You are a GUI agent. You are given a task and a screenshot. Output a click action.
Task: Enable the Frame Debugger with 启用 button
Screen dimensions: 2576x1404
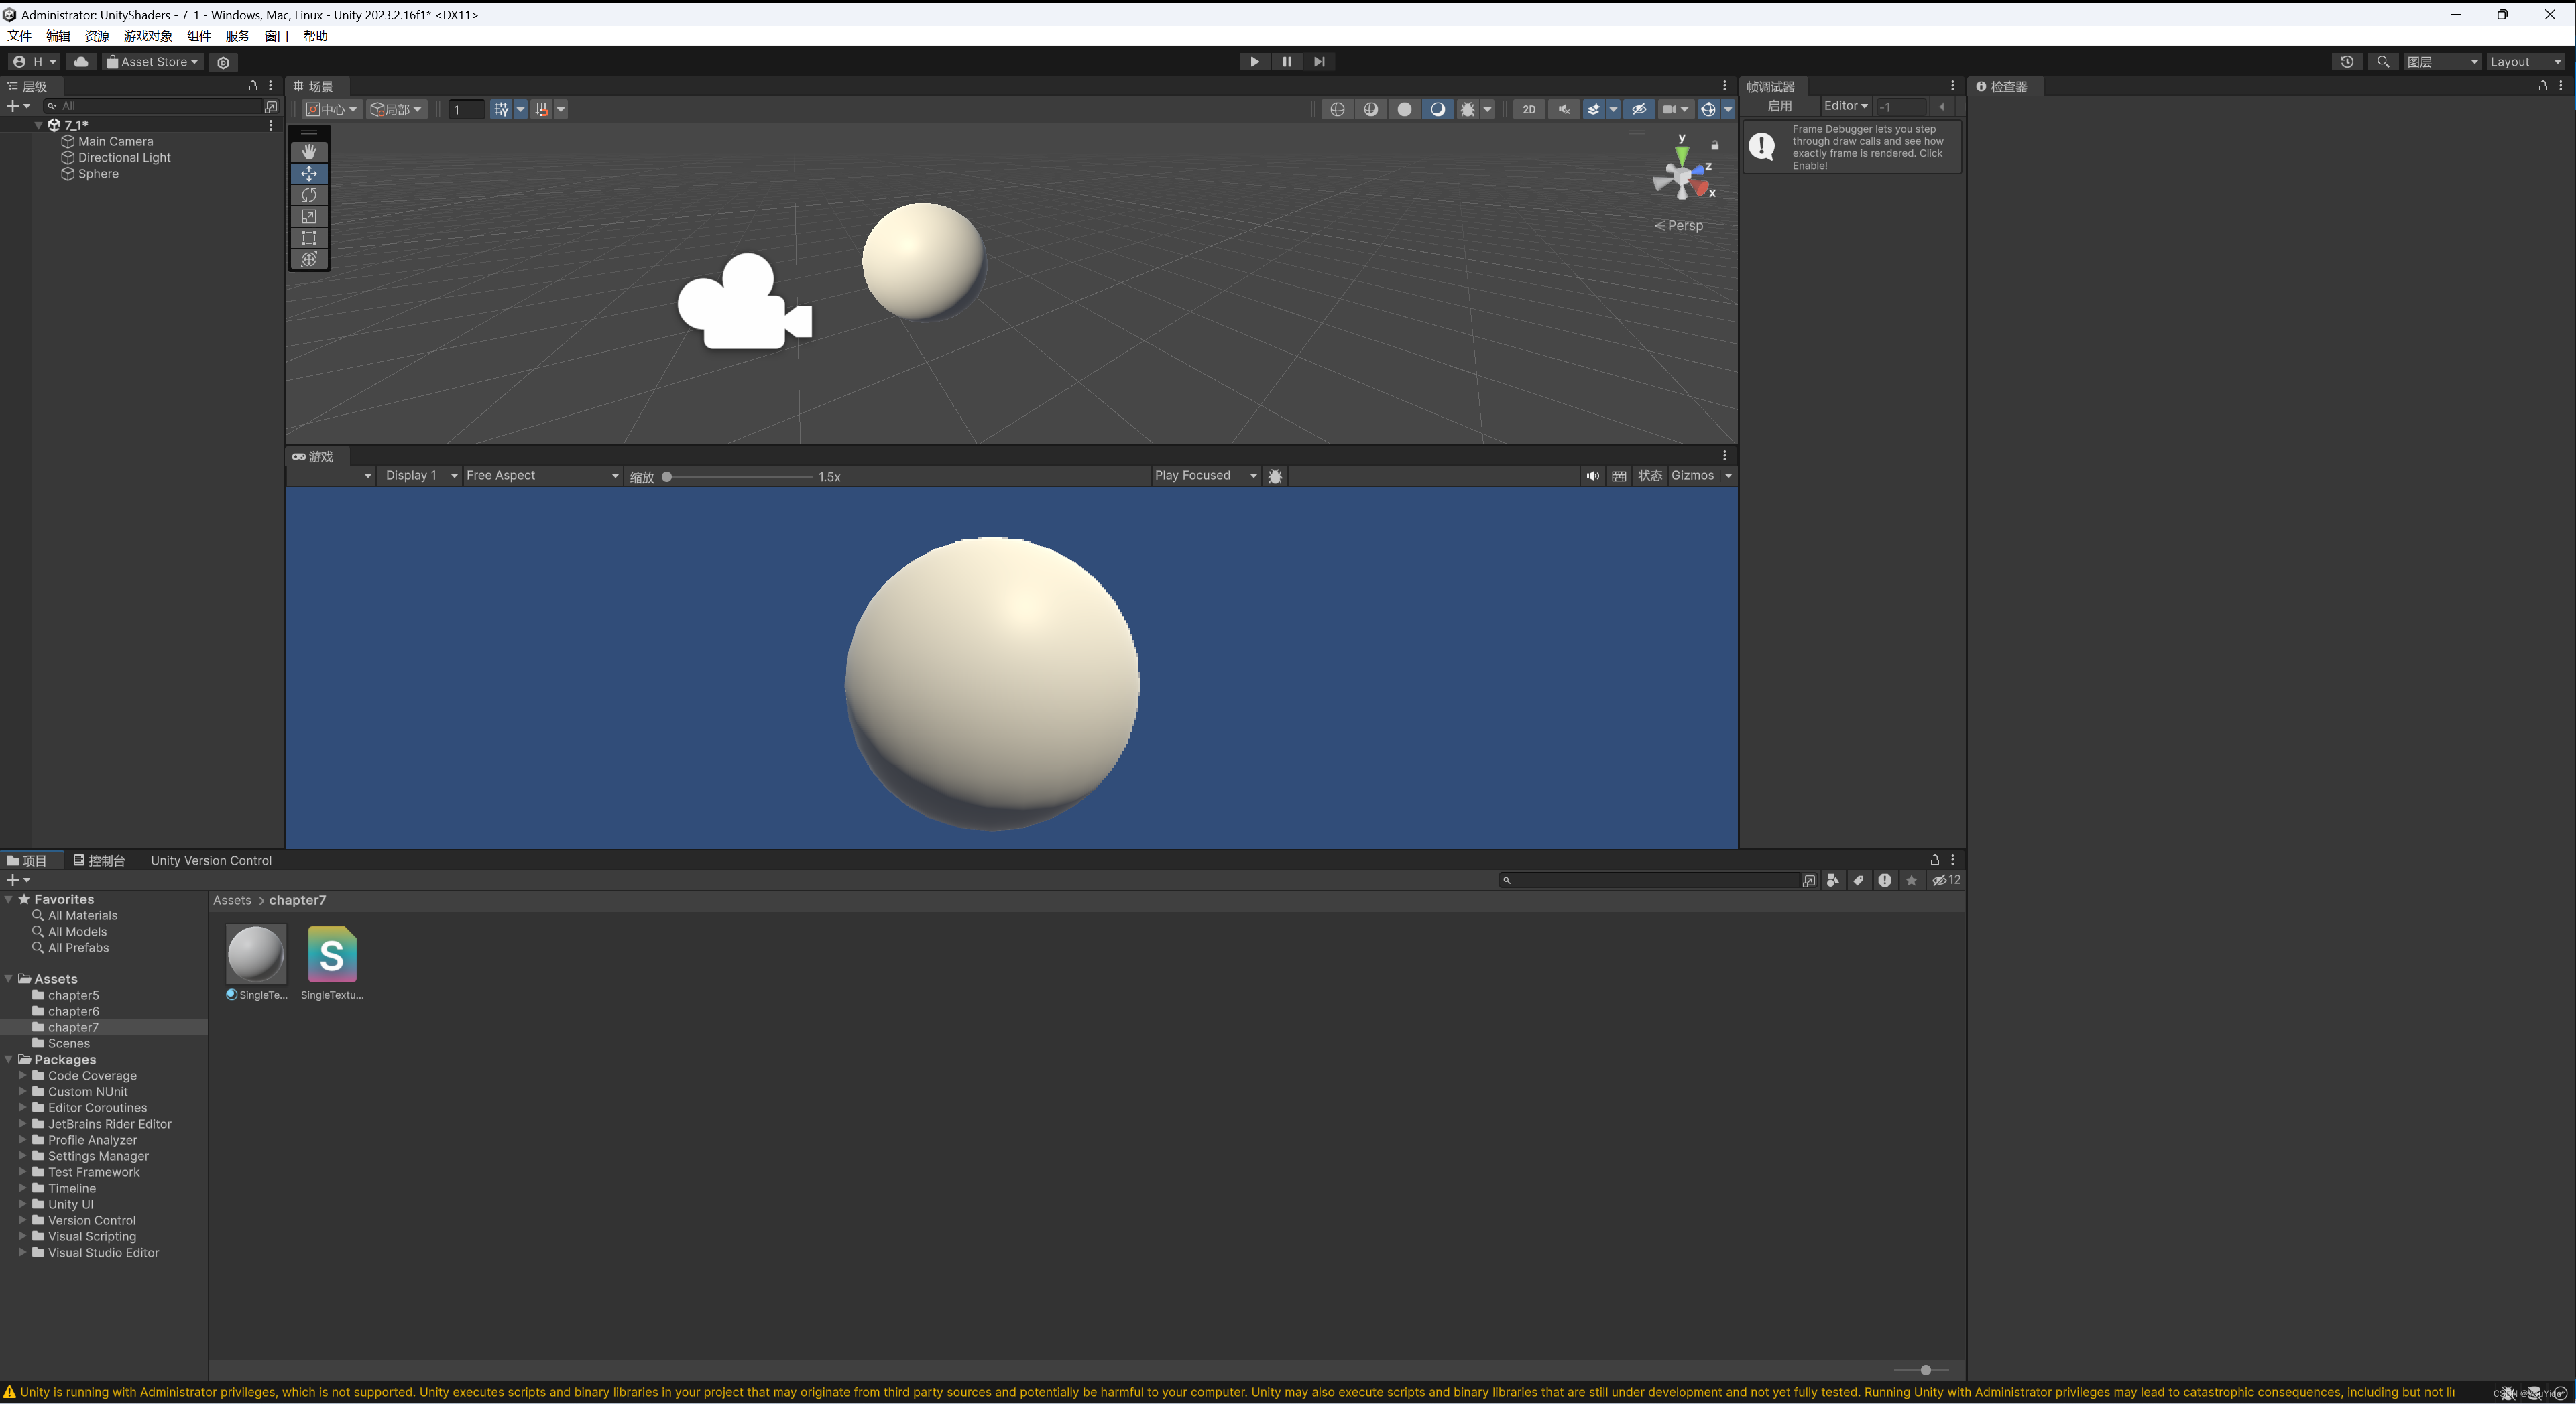pos(1781,106)
